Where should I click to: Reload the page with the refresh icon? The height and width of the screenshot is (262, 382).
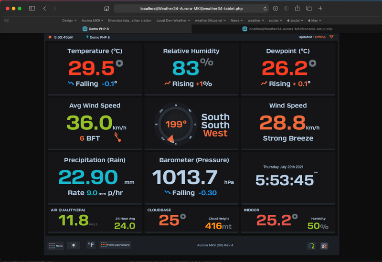click(x=265, y=9)
